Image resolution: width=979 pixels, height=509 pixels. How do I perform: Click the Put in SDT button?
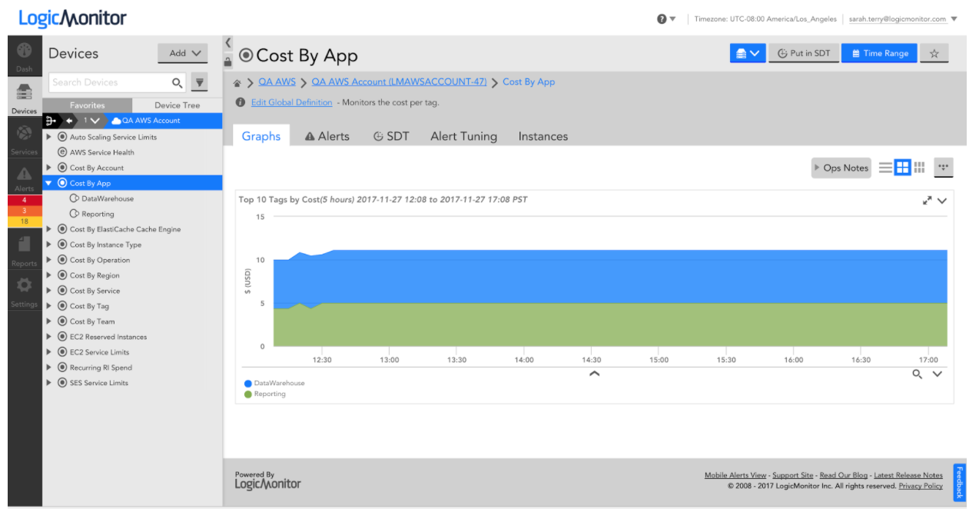pos(804,54)
